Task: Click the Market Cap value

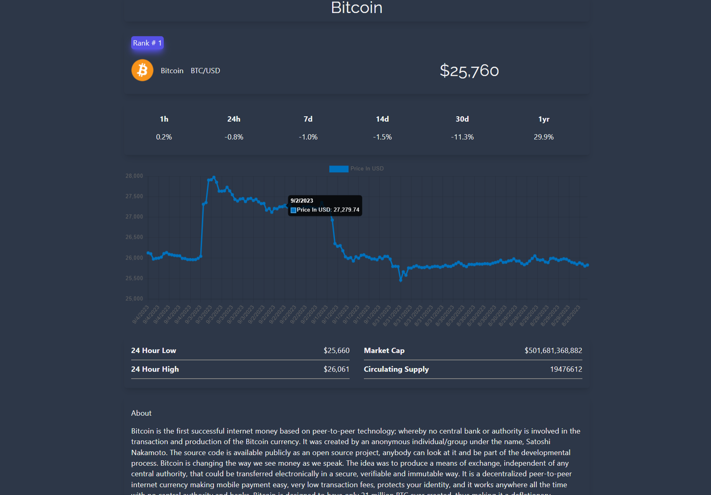Action: point(553,351)
